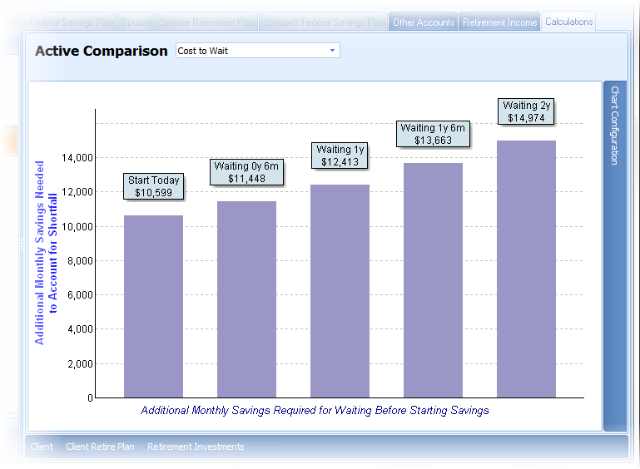The image size is (640, 469).
Task: Open the Active Comparison dropdown arrow
Action: (x=333, y=51)
